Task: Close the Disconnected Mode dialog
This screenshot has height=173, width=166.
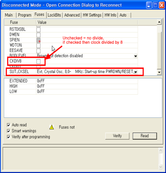Action: 162,5
